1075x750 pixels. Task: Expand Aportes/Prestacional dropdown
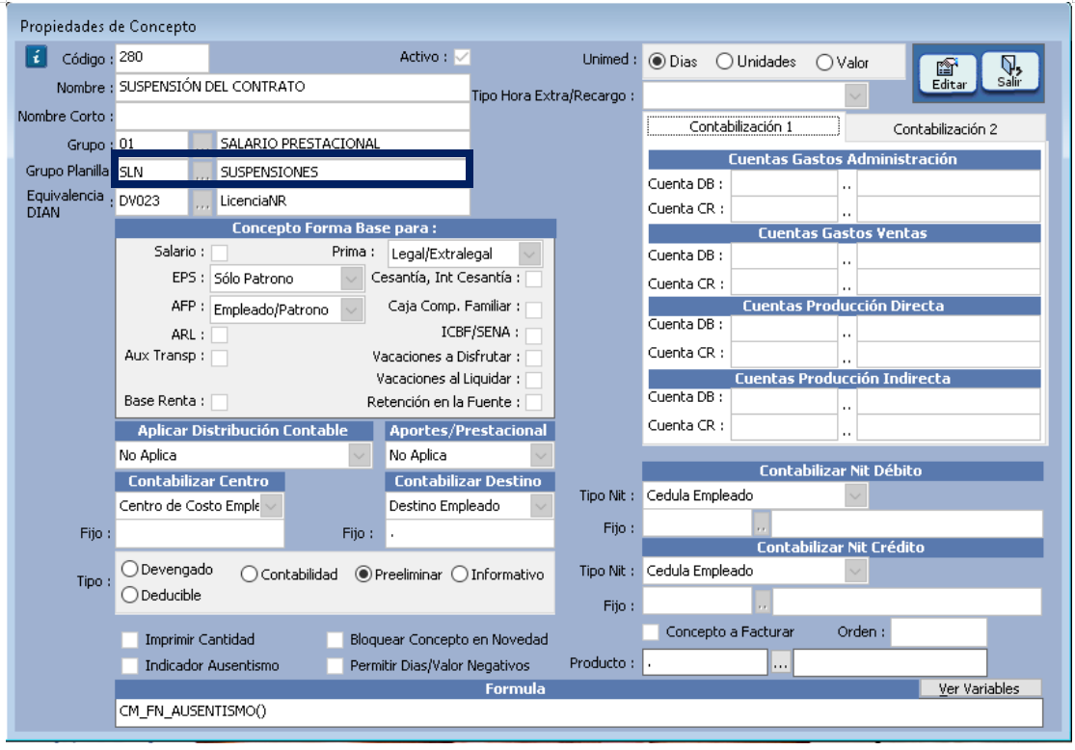click(541, 455)
